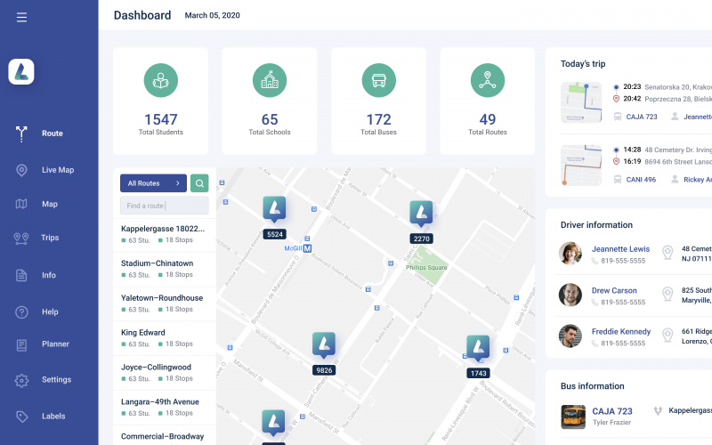Open the Info menu entry
Viewport: 712px width, 445px height.
(x=49, y=275)
